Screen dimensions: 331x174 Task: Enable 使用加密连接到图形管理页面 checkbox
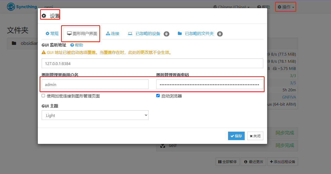(x=43, y=96)
